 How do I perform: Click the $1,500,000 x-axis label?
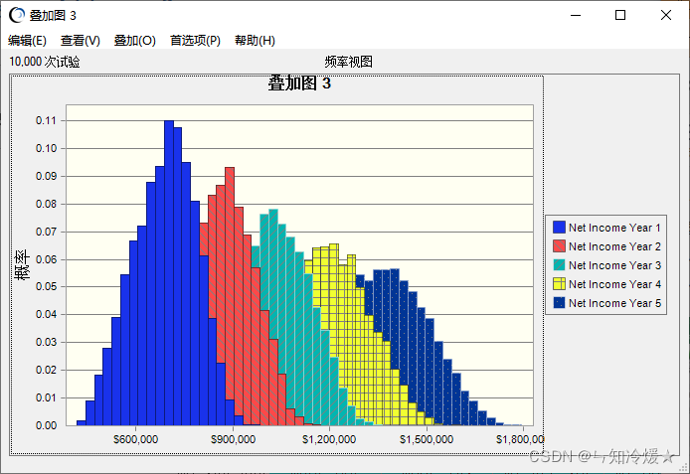point(427,439)
